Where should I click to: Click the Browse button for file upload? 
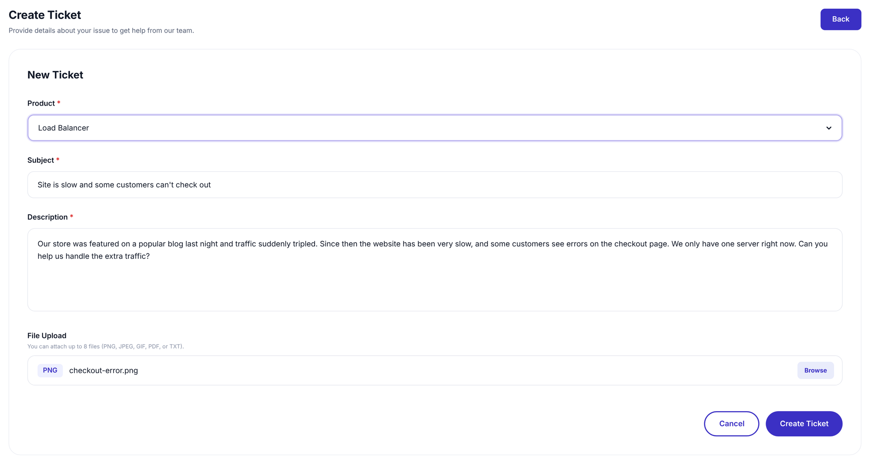click(x=815, y=370)
